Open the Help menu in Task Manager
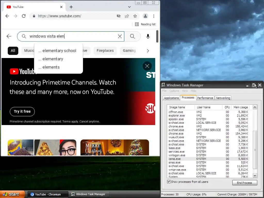This screenshot has height=198, width=264. [x=193, y=91]
